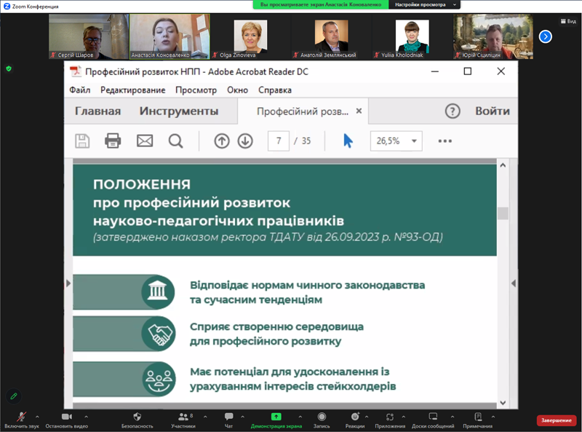The height and width of the screenshot is (432, 582).
Task: Click the green encryption shield icon
Action: tap(9, 68)
